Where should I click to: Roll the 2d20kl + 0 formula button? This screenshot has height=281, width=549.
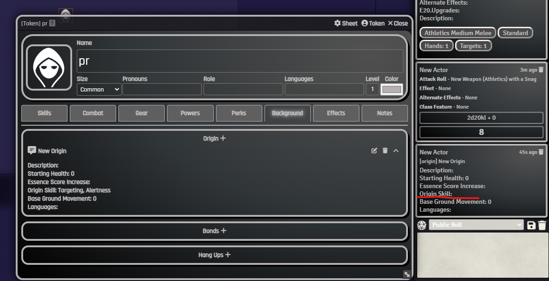pyautogui.click(x=481, y=117)
